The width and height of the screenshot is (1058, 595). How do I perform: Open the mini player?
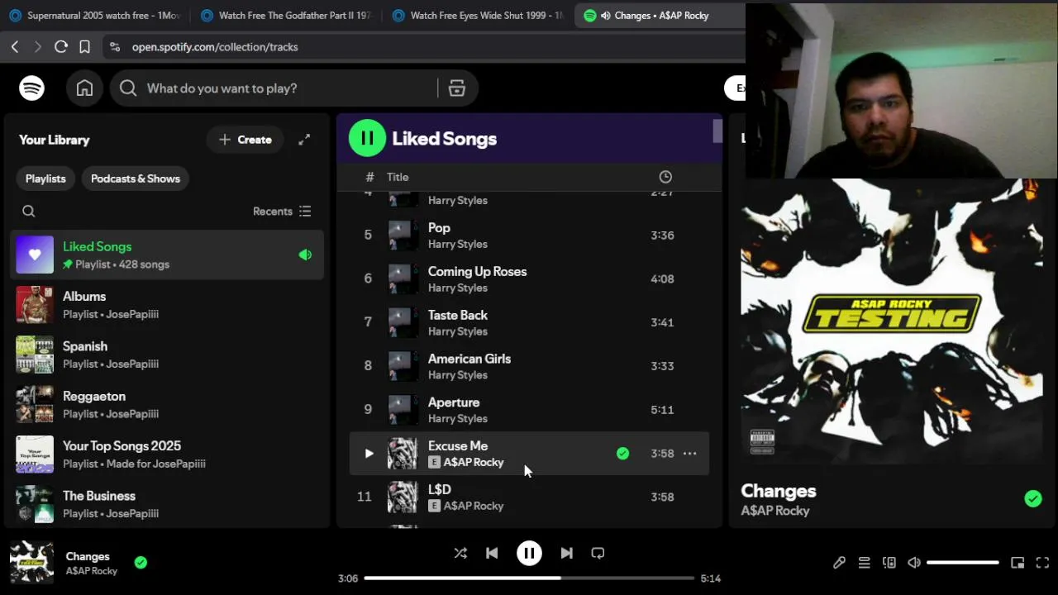(x=1017, y=563)
